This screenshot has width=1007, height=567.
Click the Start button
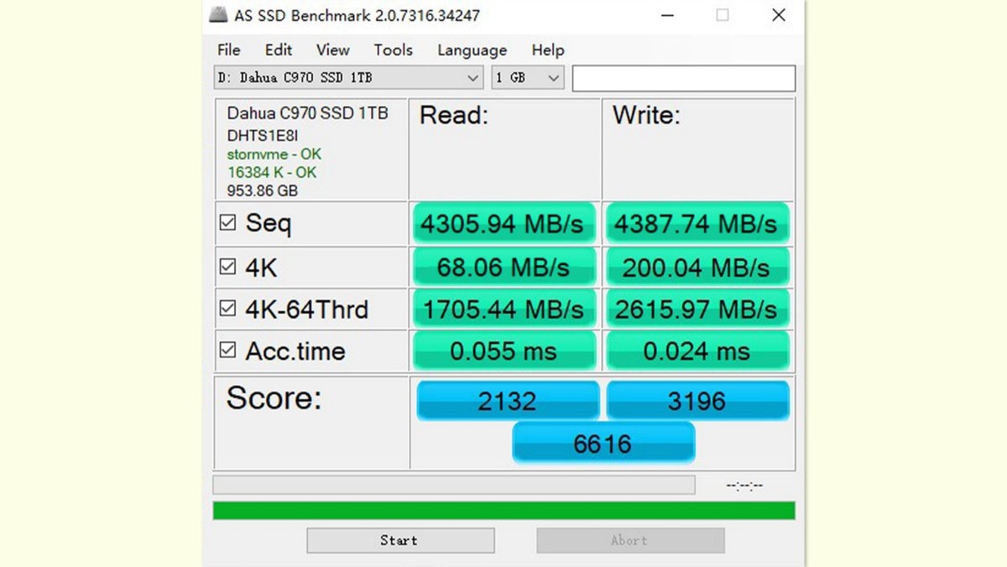tap(400, 540)
